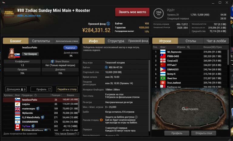This screenshot has width=233, height=141.
Task: Click the Canada flag beside TryTime
Action: pos(18,126)
